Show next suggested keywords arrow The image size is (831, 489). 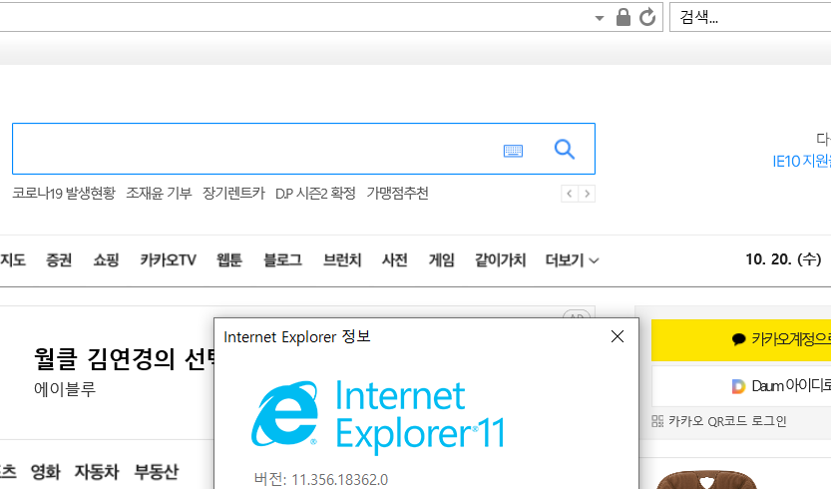pos(587,194)
